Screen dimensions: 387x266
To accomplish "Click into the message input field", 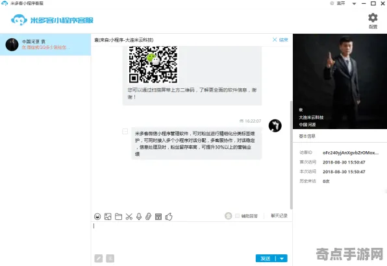I will point(192,237).
